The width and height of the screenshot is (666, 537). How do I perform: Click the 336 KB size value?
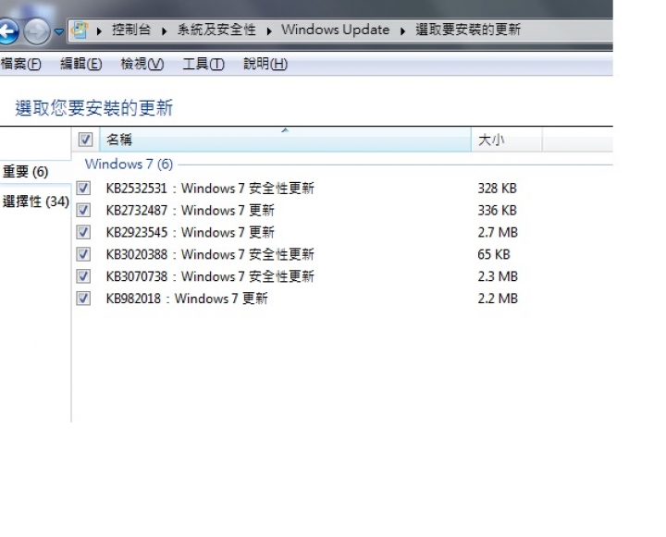point(497,210)
